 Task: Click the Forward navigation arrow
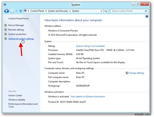coord(12,11)
